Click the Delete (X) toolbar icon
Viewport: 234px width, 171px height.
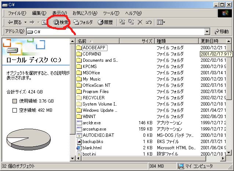140,22
